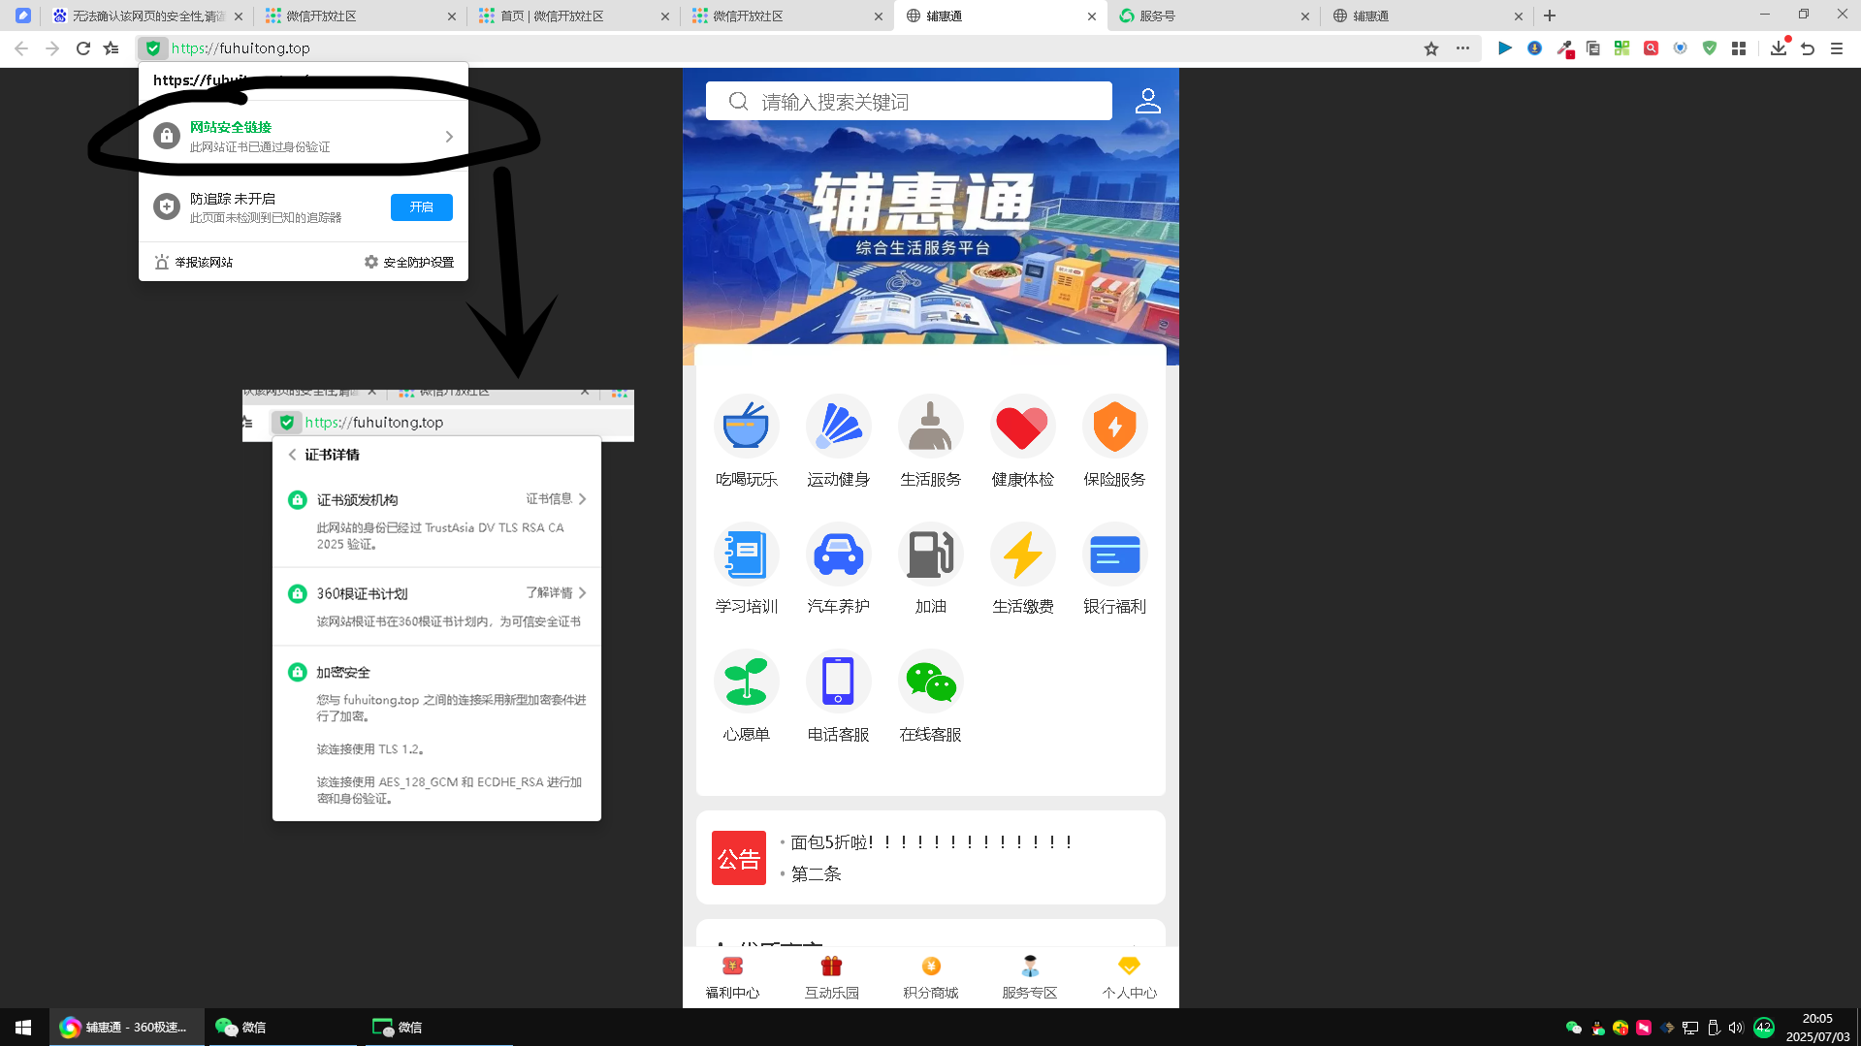Open the volume icon in system tray
The width and height of the screenshot is (1861, 1046).
tap(1736, 1028)
